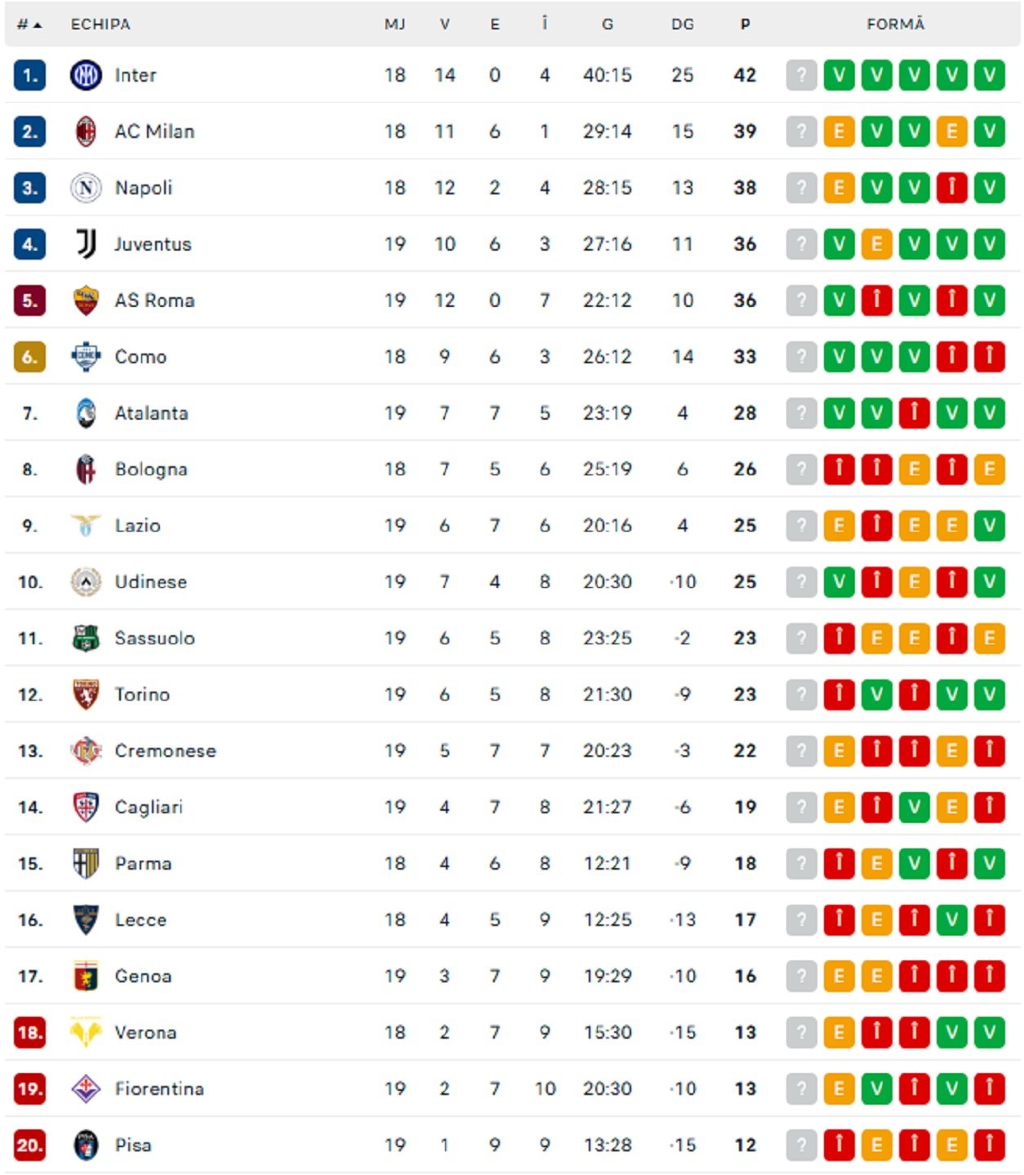Click the Inter club crest
Image resolution: width=1024 pixels, height=1175 pixels.
click(x=86, y=74)
